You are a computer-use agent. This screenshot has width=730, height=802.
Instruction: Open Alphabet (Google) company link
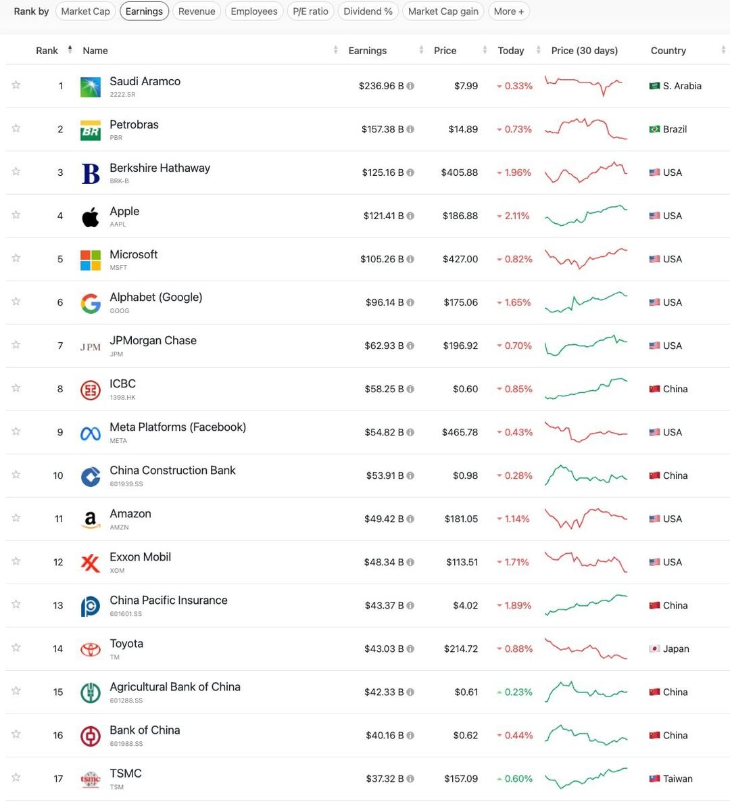[156, 297]
